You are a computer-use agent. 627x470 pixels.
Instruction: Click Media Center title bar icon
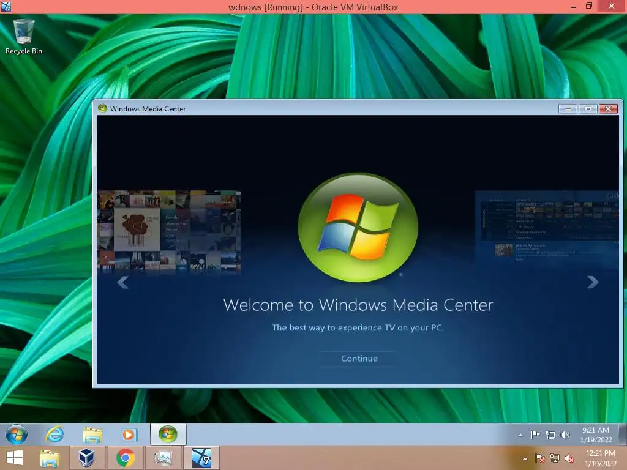102,108
